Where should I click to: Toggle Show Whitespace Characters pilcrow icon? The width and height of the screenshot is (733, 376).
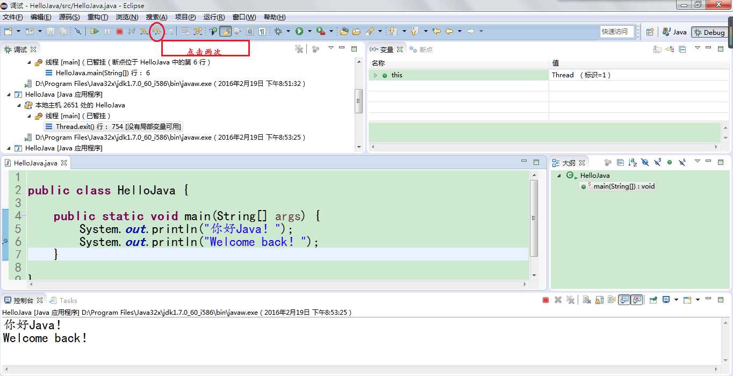(262, 32)
